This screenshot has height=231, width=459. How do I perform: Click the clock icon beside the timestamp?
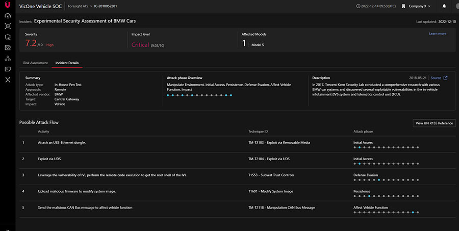[358, 6]
